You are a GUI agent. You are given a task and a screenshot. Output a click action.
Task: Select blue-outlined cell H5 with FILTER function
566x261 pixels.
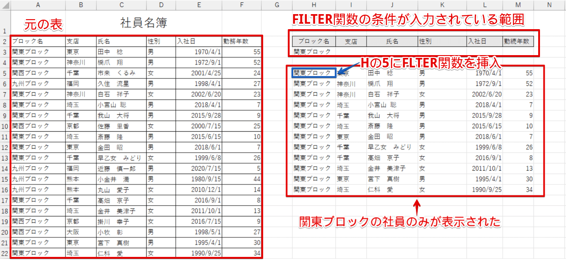pyautogui.click(x=313, y=73)
